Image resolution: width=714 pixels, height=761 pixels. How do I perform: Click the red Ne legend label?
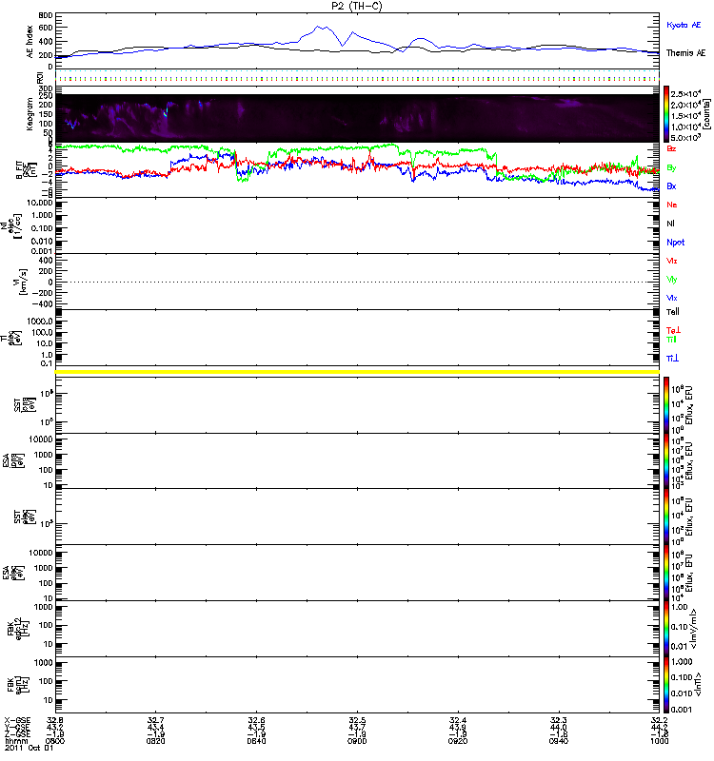tap(672, 205)
